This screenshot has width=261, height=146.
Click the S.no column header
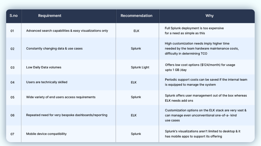pyautogui.click(x=14, y=16)
